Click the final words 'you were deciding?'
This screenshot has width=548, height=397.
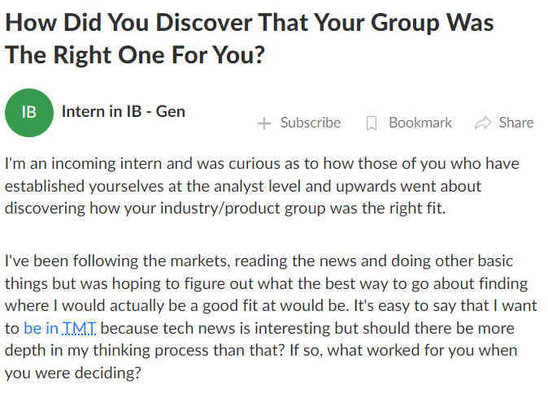tap(73, 373)
